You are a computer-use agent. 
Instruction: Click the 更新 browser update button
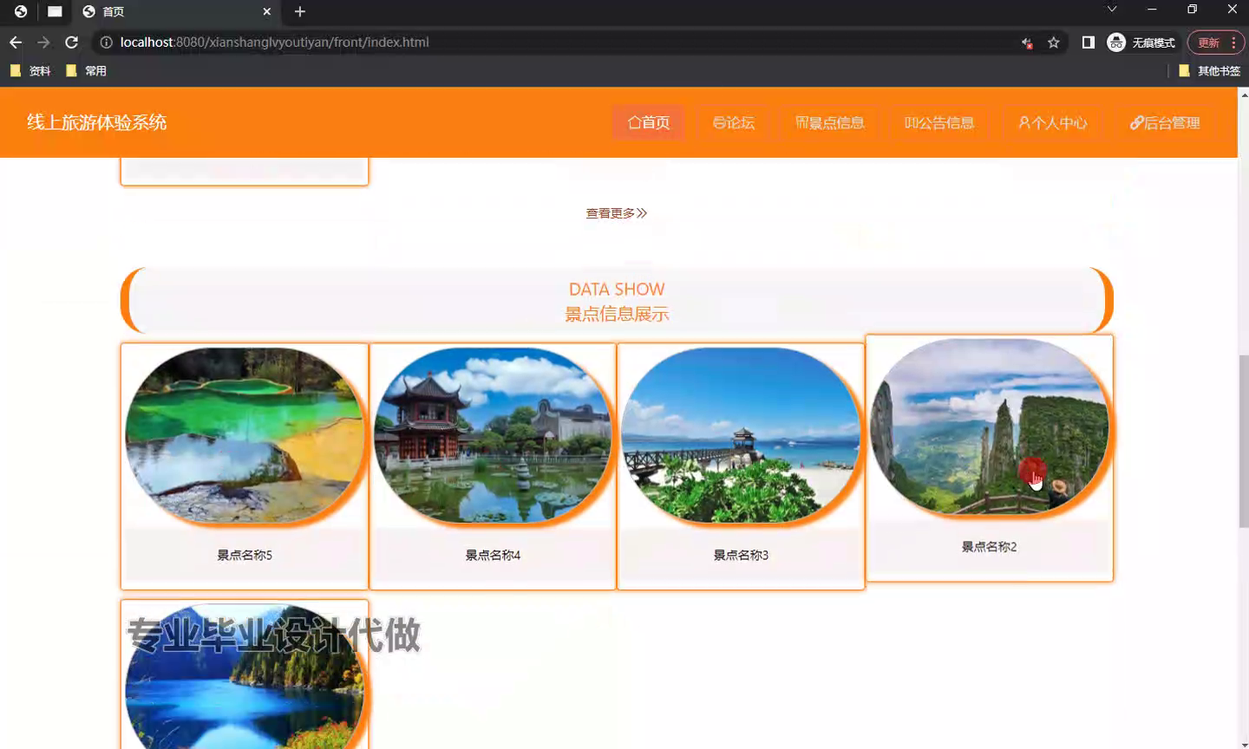1216,42
